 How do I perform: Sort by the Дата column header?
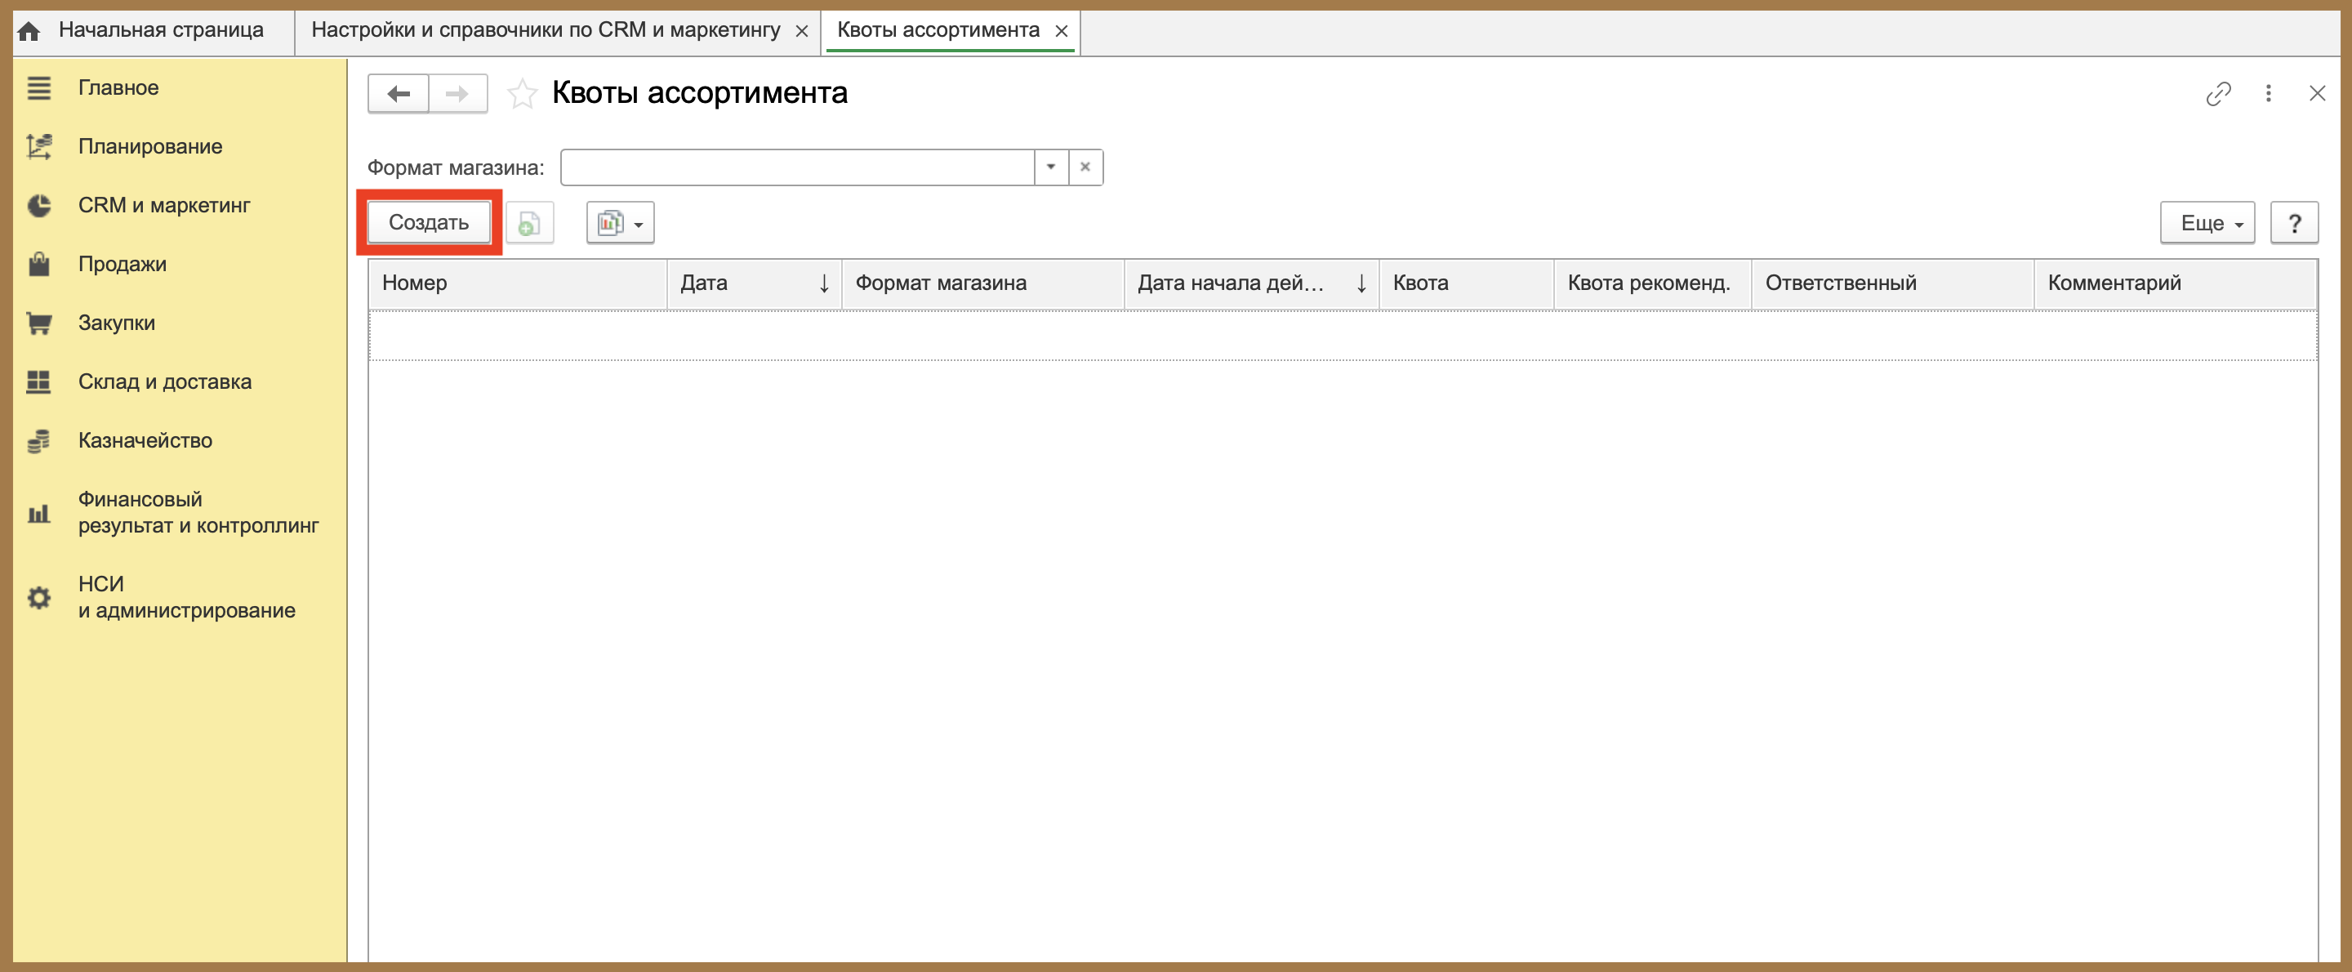point(753,283)
